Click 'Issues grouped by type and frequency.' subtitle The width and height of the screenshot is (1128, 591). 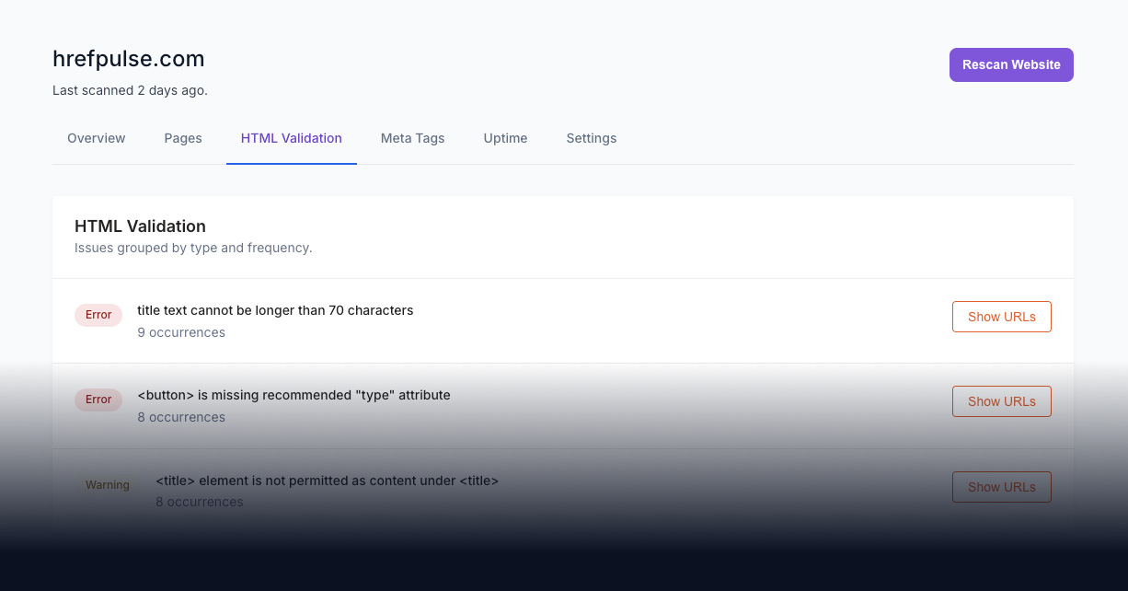193,248
